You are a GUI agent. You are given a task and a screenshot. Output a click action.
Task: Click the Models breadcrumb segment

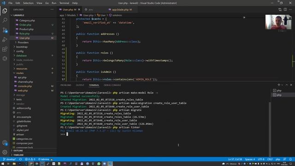[71, 15]
